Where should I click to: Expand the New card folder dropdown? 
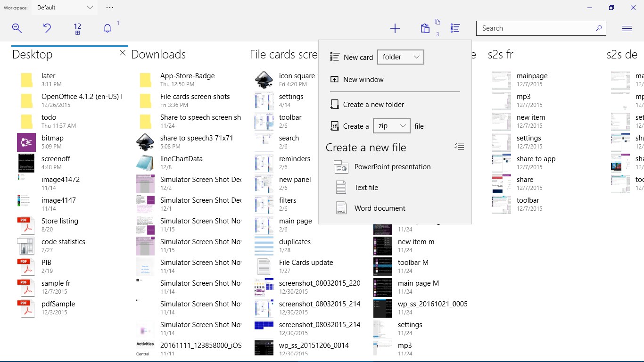pyautogui.click(x=401, y=57)
